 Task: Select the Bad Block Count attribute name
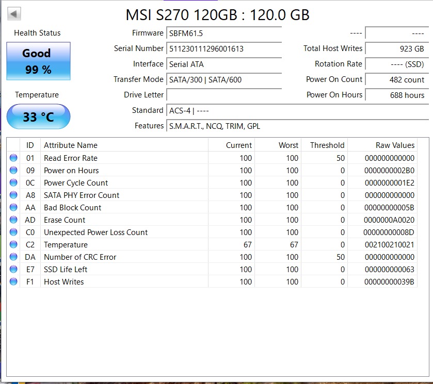(x=73, y=208)
